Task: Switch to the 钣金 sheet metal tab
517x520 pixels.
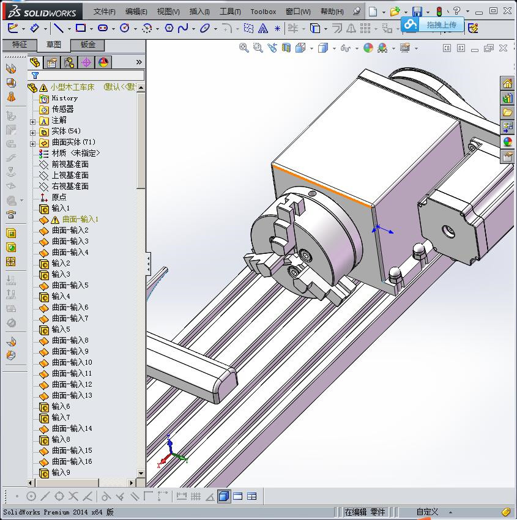Action: (x=87, y=45)
